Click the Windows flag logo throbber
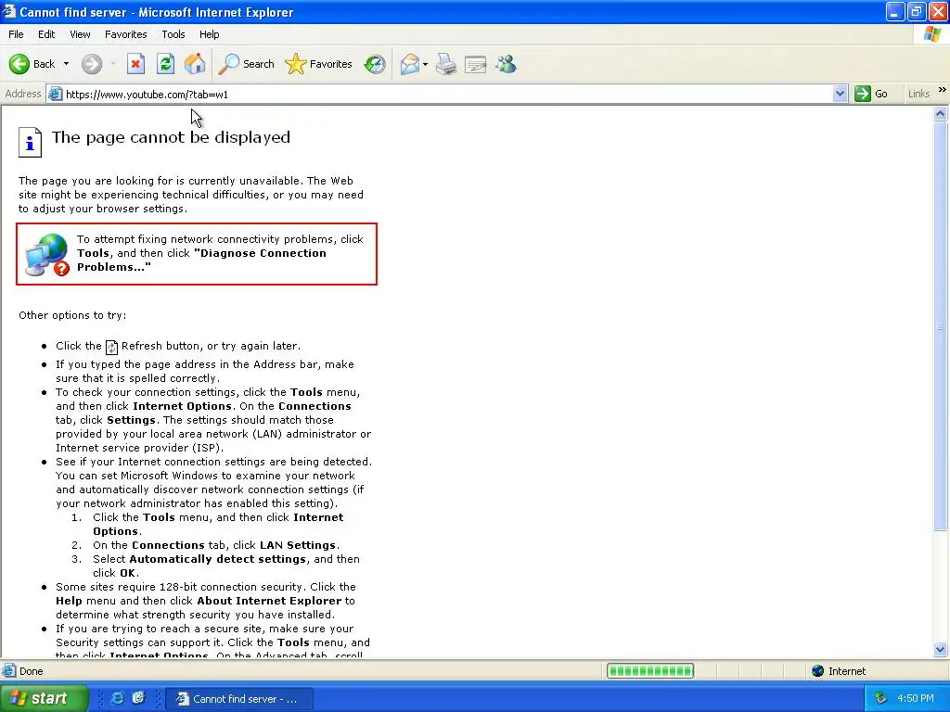The height and width of the screenshot is (712, 950). pos(932,34)
